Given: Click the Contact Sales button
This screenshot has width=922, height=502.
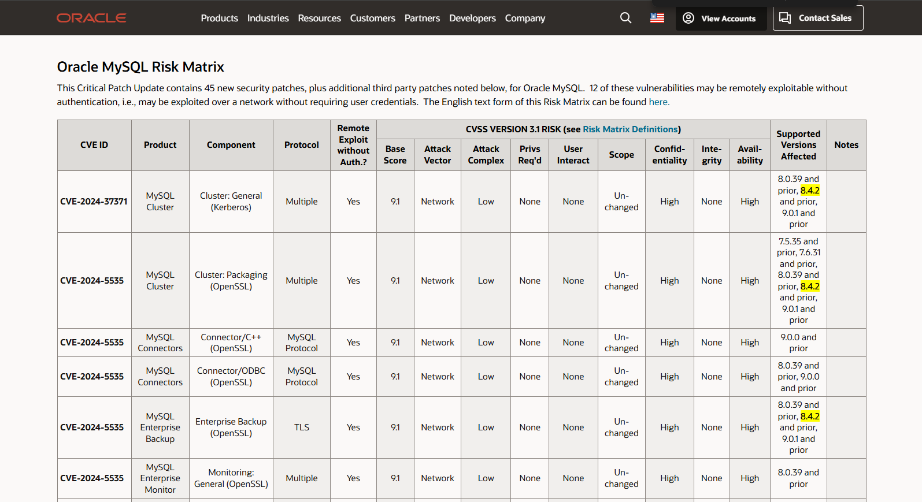Looking at the screenshot, I should tap(818, 18).
